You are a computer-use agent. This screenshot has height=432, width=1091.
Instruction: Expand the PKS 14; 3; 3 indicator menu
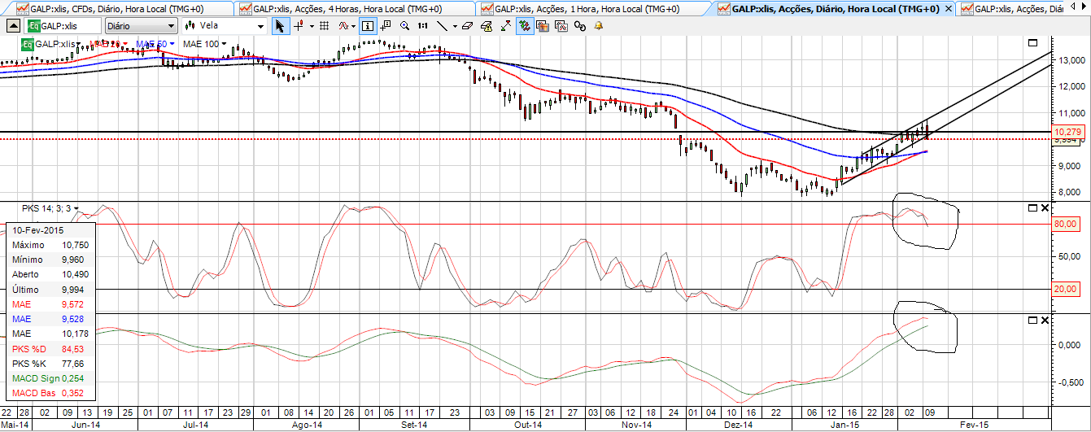(76, 208)
